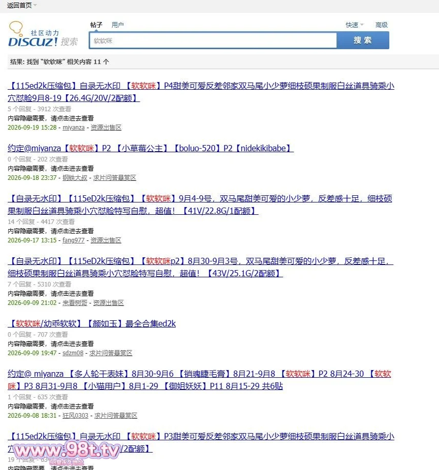Screen dimensions: 439x470
Task: Expand the 快速 search mode dropdown
Action: (x=354, y=25)
